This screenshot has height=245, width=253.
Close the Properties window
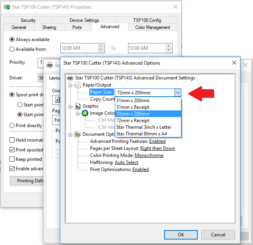175,7
